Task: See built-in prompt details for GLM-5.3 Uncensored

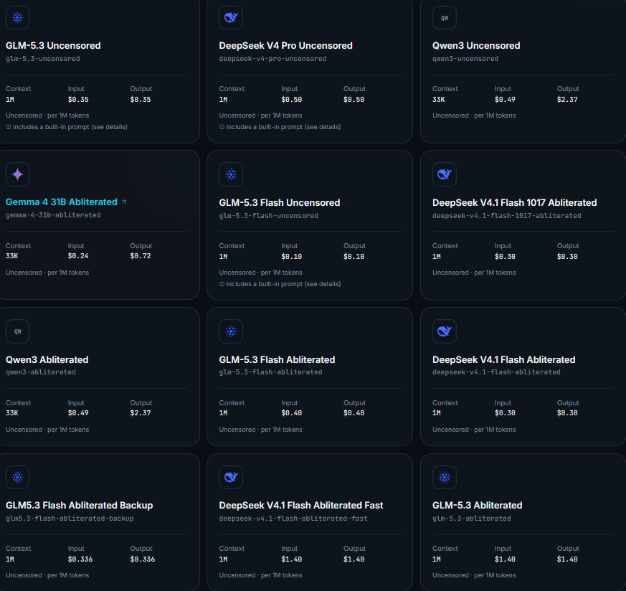Action: point(67,127)
